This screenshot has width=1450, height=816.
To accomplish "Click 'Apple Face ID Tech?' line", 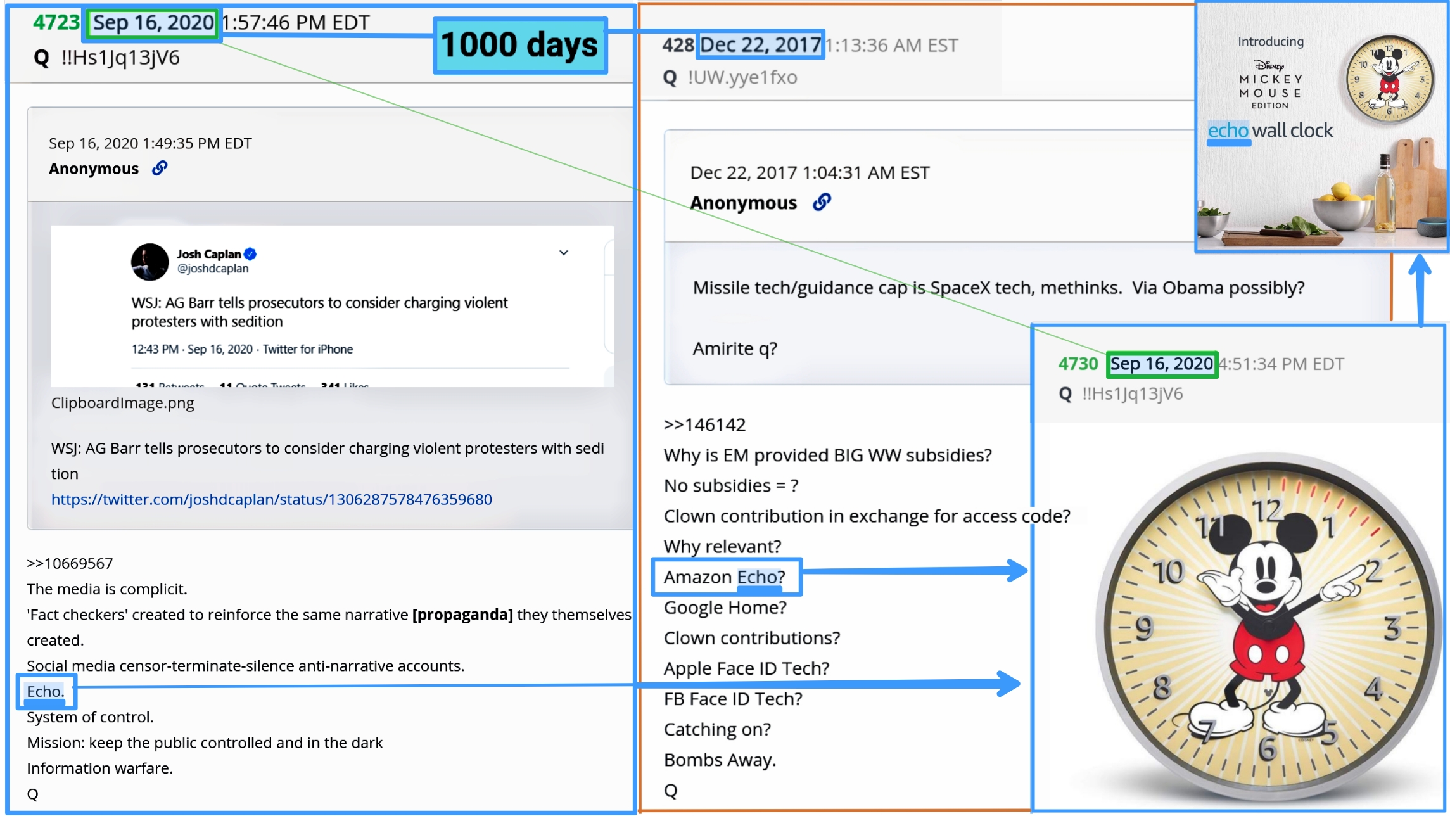I will [746, 668].
